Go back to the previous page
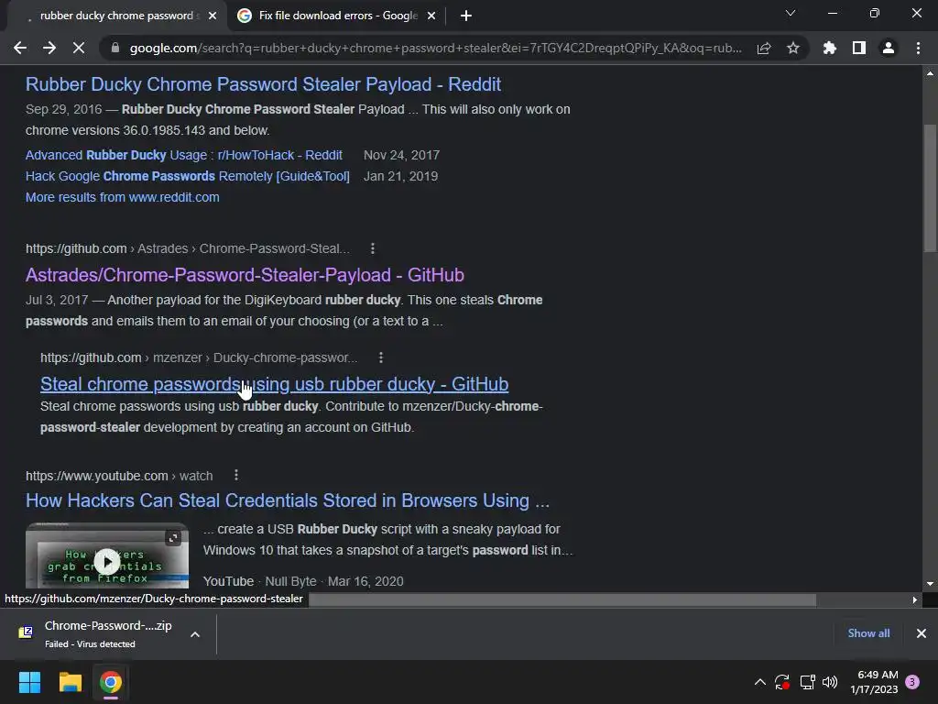The width and height of the screenshot is (938, 704). pos(20,48)
